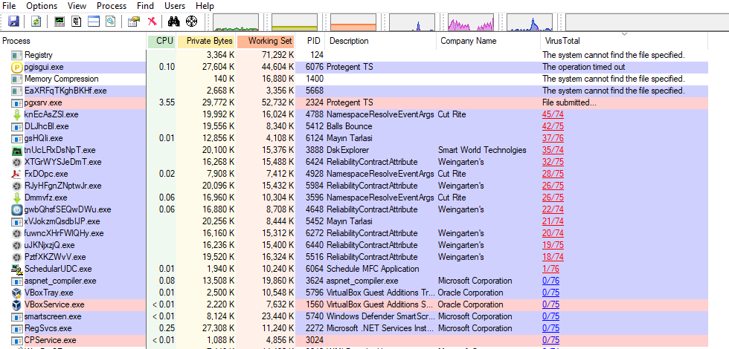Open the 0/76 VirusTotal link for aspnet_compiler.exe
Image resolution: width=729 pixels, height=349 pixels.
pyautogui.click(x=551, y=281)
